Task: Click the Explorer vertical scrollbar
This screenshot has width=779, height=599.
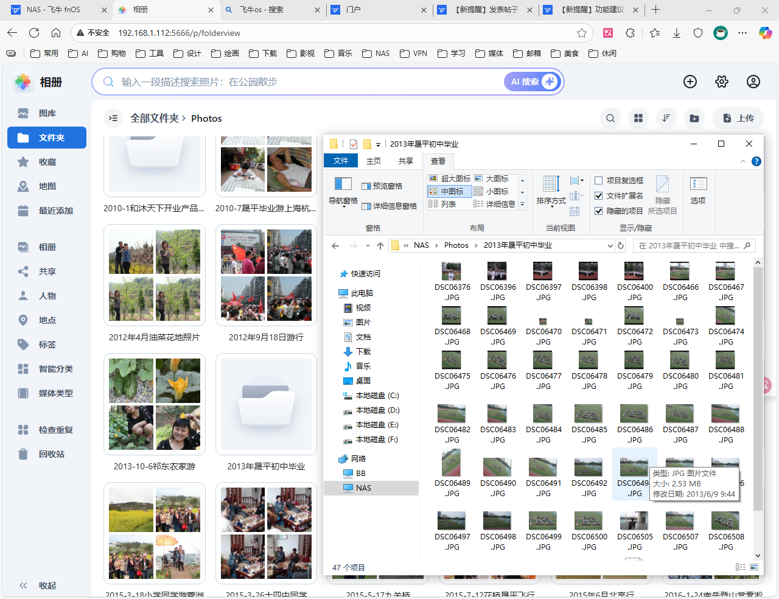Action: click(758, 396)
